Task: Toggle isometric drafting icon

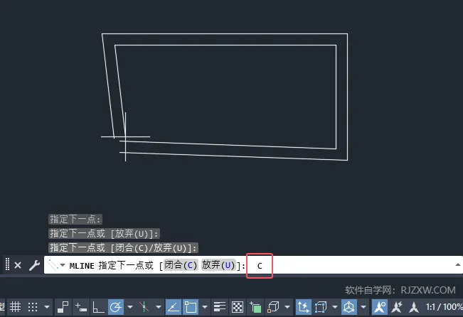Action: tap(144, 307)
